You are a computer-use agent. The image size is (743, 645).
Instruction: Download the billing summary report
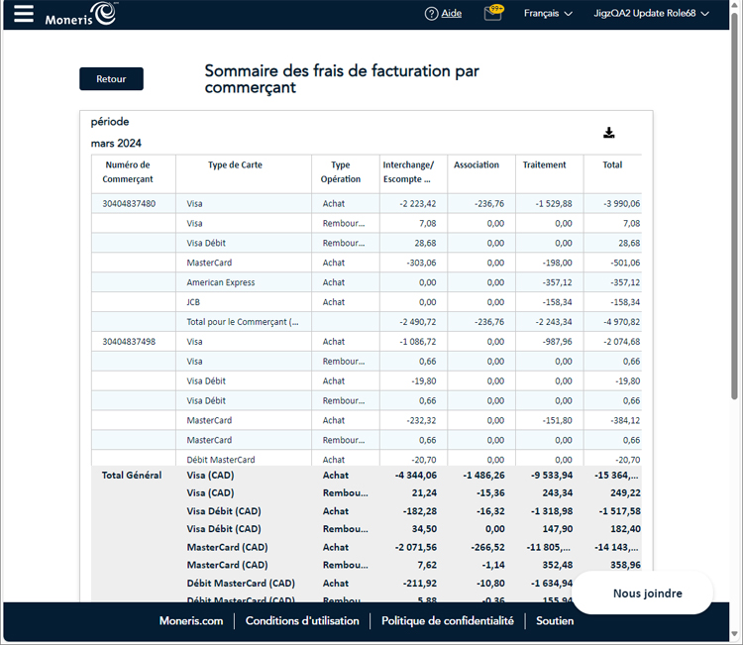[x=609, y=133]
